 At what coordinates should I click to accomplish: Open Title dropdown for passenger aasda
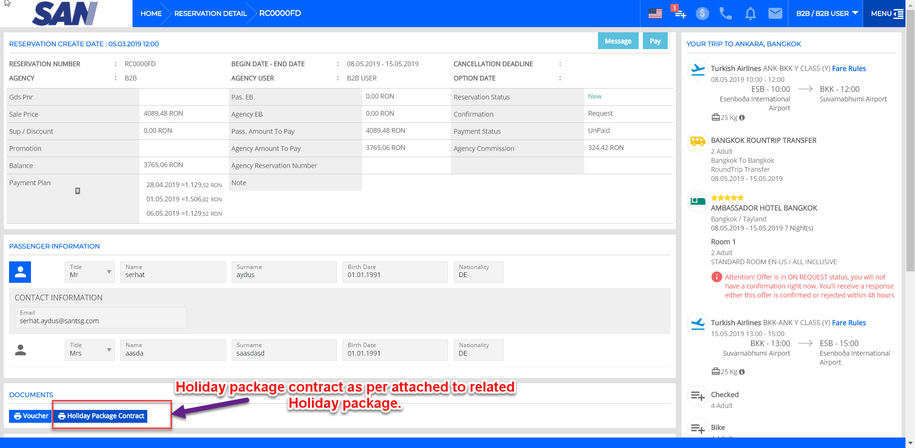pos(90,350)
